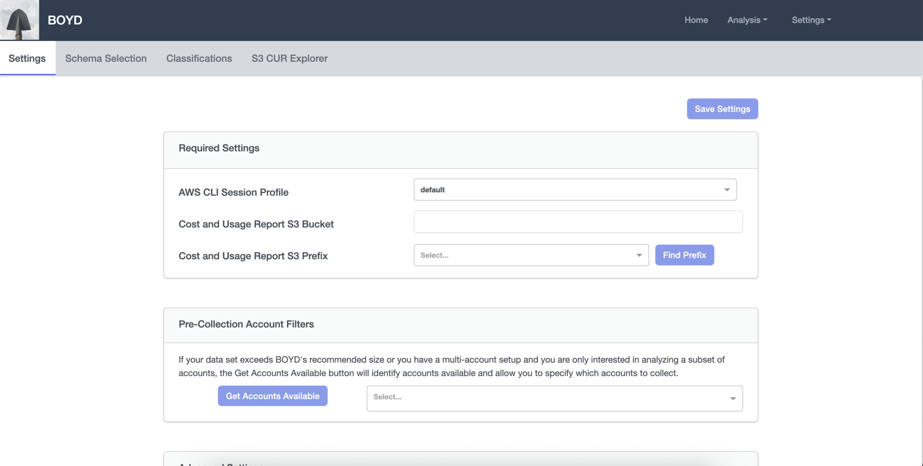Focus the Cost and Usage S3 Bucket field

[578, 222]
